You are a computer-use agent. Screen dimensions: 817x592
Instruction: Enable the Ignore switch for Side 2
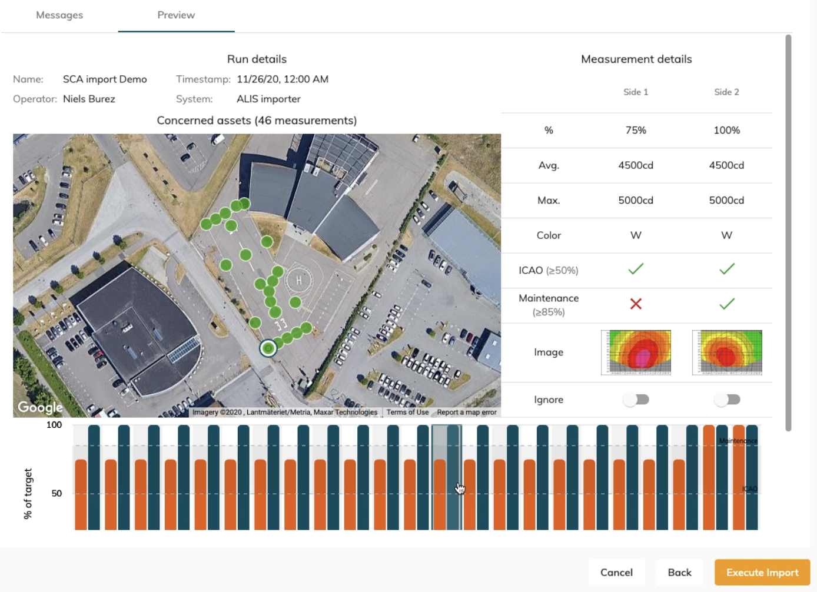point(727,400)
